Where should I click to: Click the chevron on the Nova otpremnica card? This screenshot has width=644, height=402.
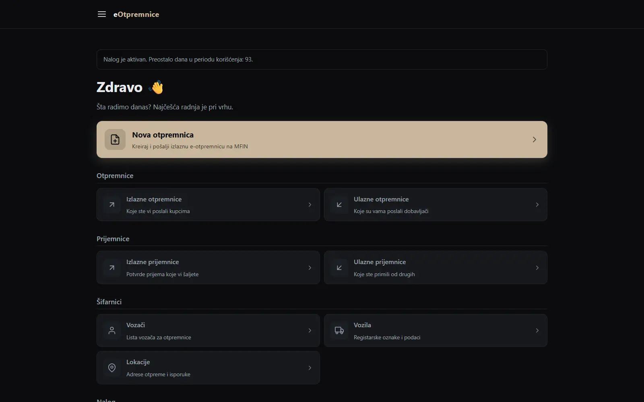tap(535, 139)
